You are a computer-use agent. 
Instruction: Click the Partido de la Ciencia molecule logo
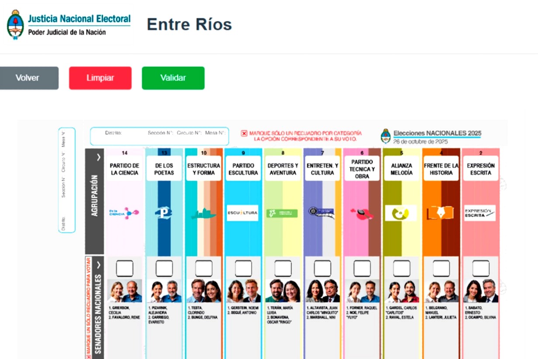pyautogui.click(x=124, y=213)
